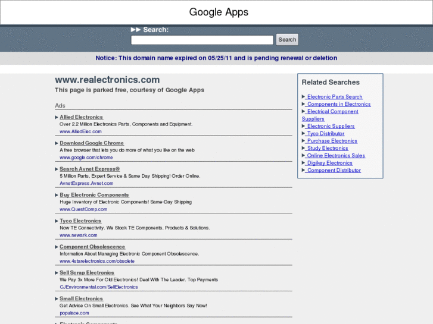Image resolution: width=433 pixels, height=324 pixels.
Task: Follow the populace.com link
Action: pyautogui.click(x=74, y=313)
